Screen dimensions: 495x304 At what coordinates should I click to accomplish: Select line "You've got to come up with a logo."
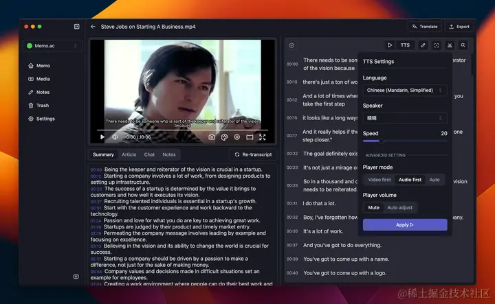[x=344, y=273]
